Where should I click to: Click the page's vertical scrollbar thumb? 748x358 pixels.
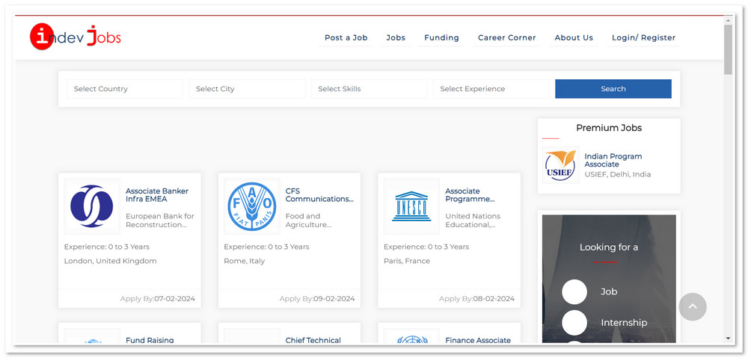[x=728, y=49]
